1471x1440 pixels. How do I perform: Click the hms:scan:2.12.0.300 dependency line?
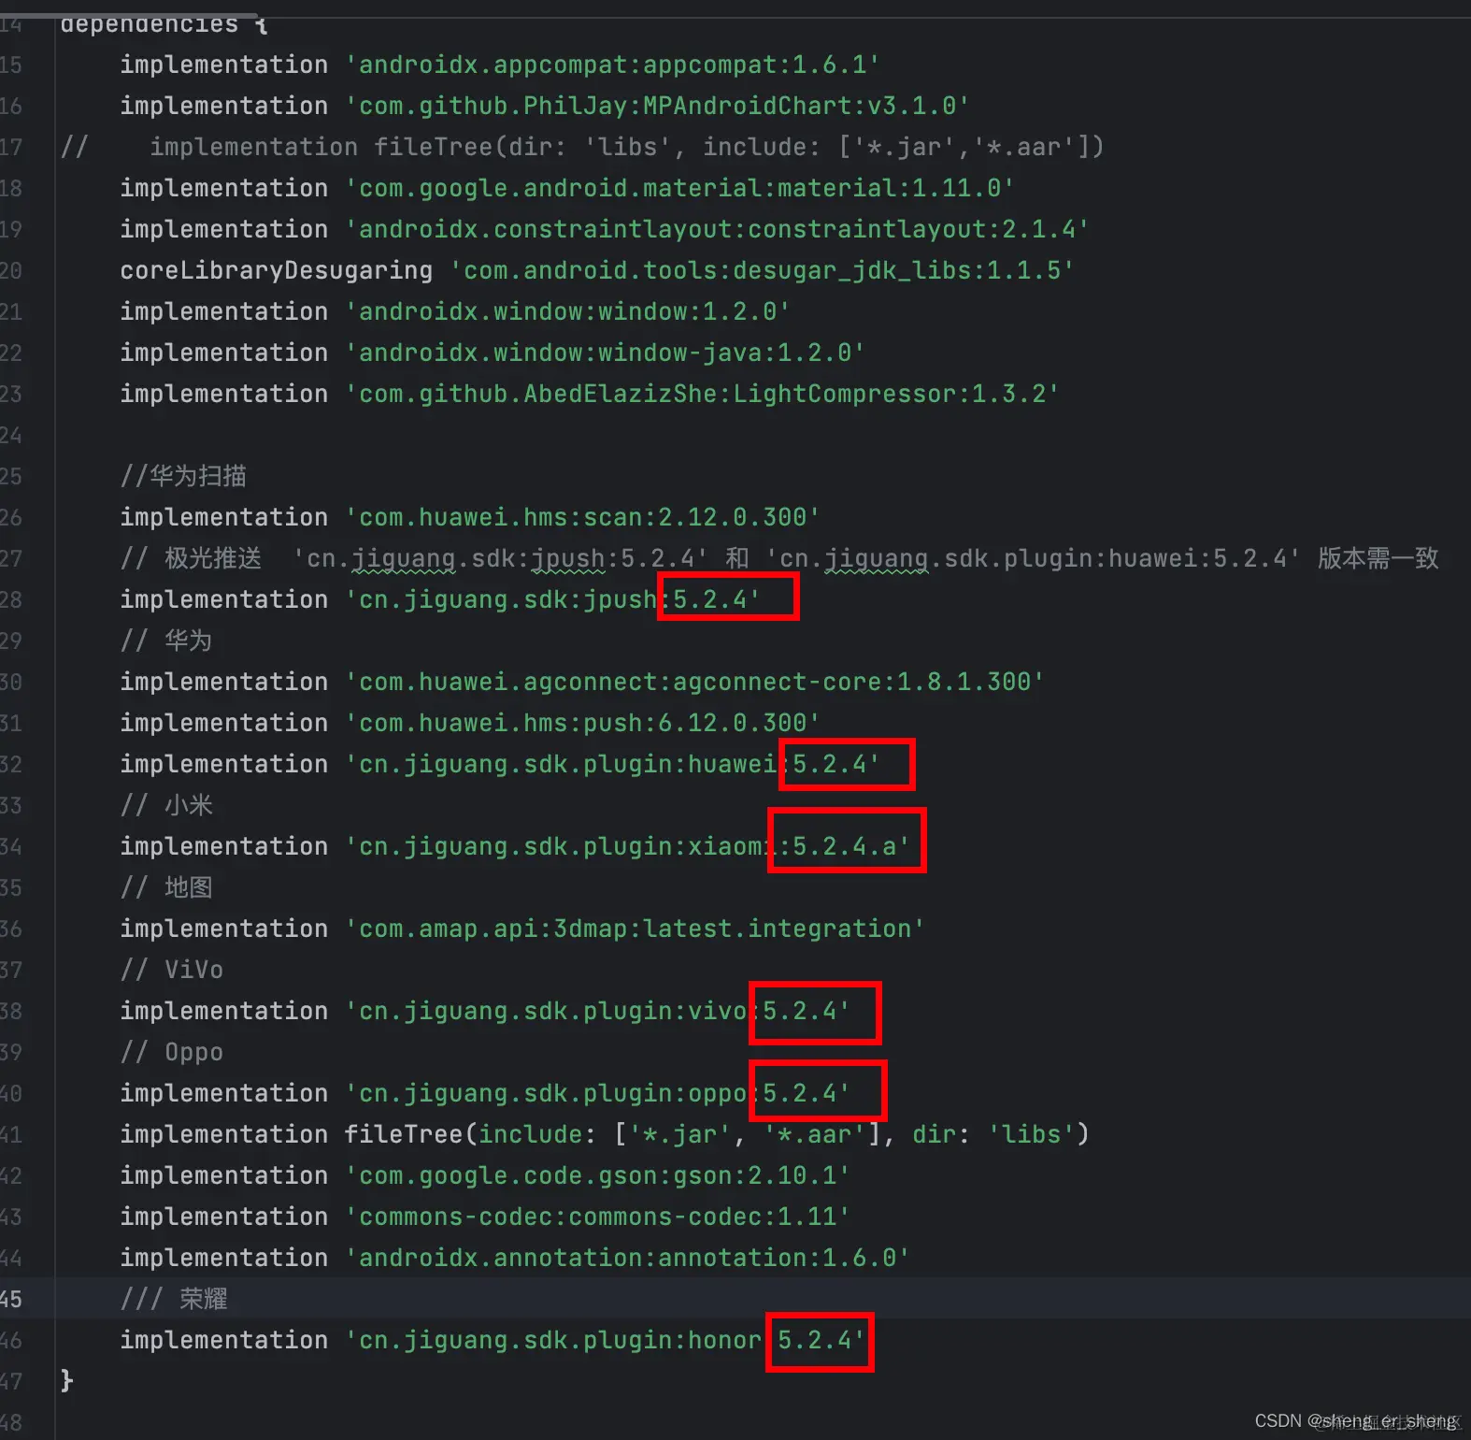[470, 517]
